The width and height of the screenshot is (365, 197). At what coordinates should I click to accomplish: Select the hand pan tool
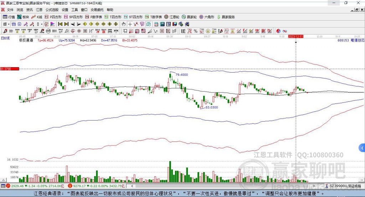click(124, 24)
